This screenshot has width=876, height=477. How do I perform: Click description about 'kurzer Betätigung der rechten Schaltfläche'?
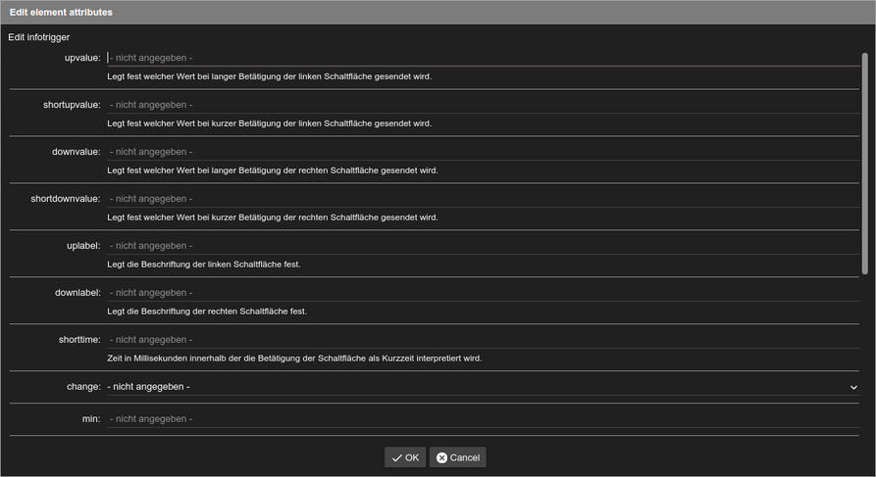point(273,217)
